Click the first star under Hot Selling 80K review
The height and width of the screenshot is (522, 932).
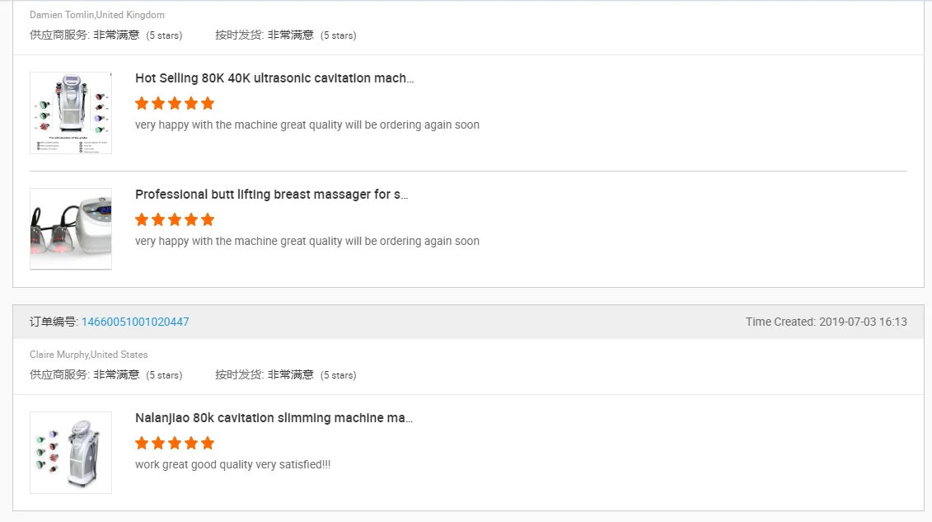tap(142, 103)
